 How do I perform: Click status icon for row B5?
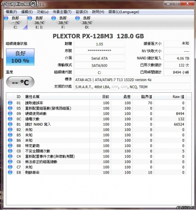tap(10, 135)
